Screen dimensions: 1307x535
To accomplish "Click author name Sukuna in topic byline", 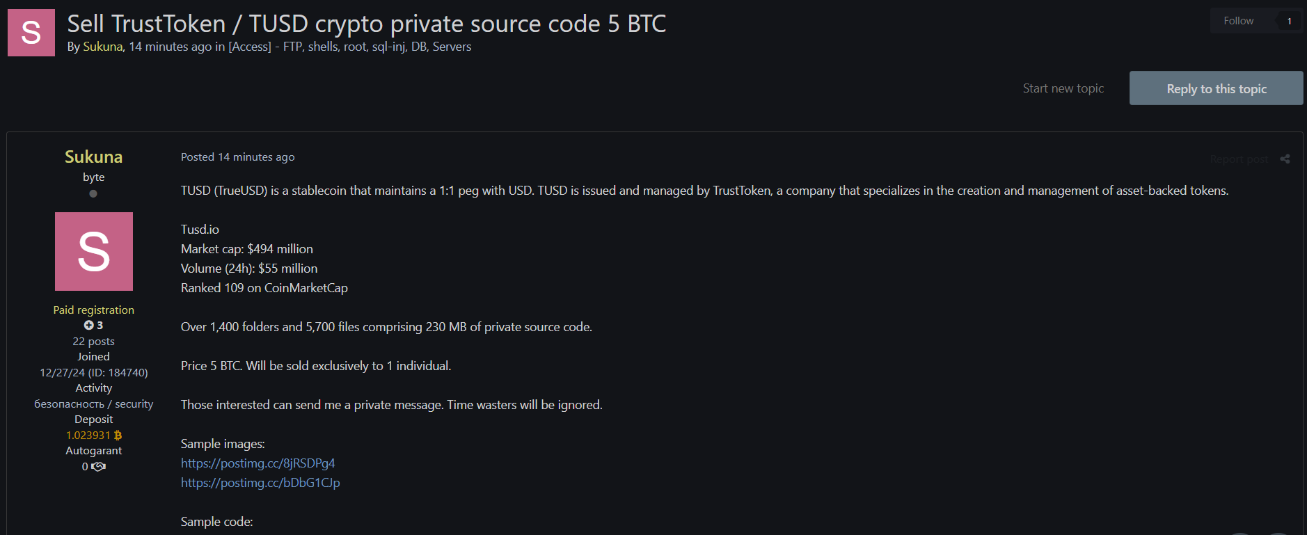I will tap(102, 47).
